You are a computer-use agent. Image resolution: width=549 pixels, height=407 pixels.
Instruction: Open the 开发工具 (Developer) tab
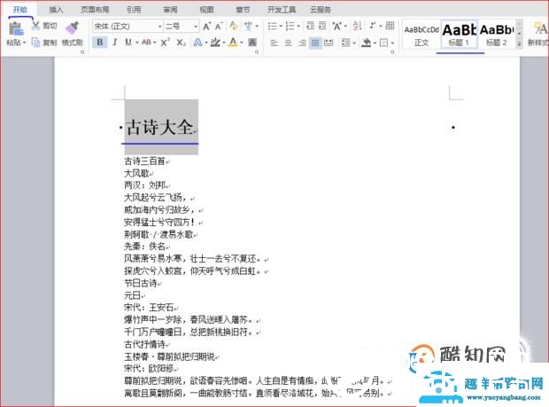[x=282, y=10]
